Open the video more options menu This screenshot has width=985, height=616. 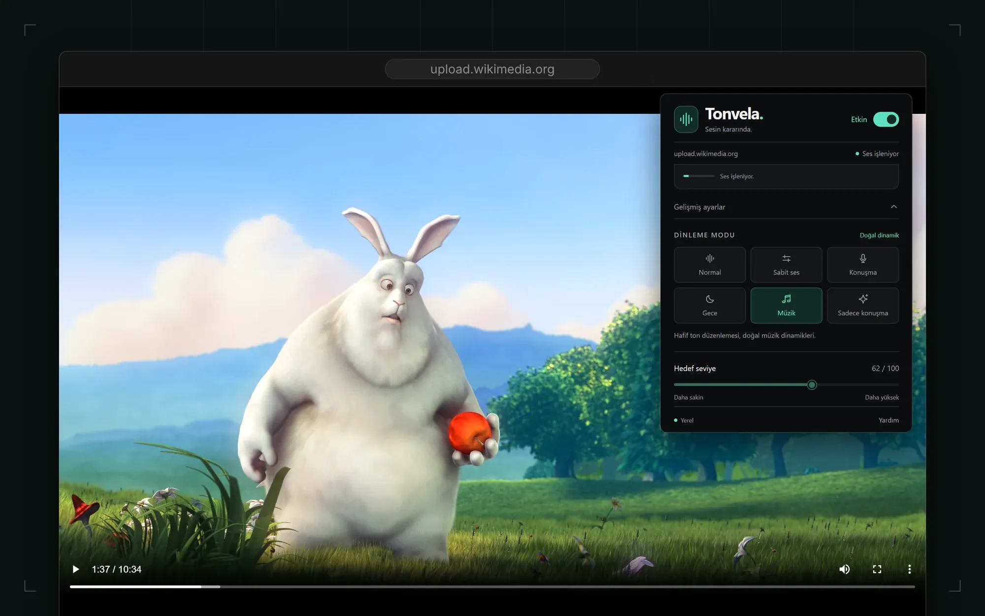909,569
